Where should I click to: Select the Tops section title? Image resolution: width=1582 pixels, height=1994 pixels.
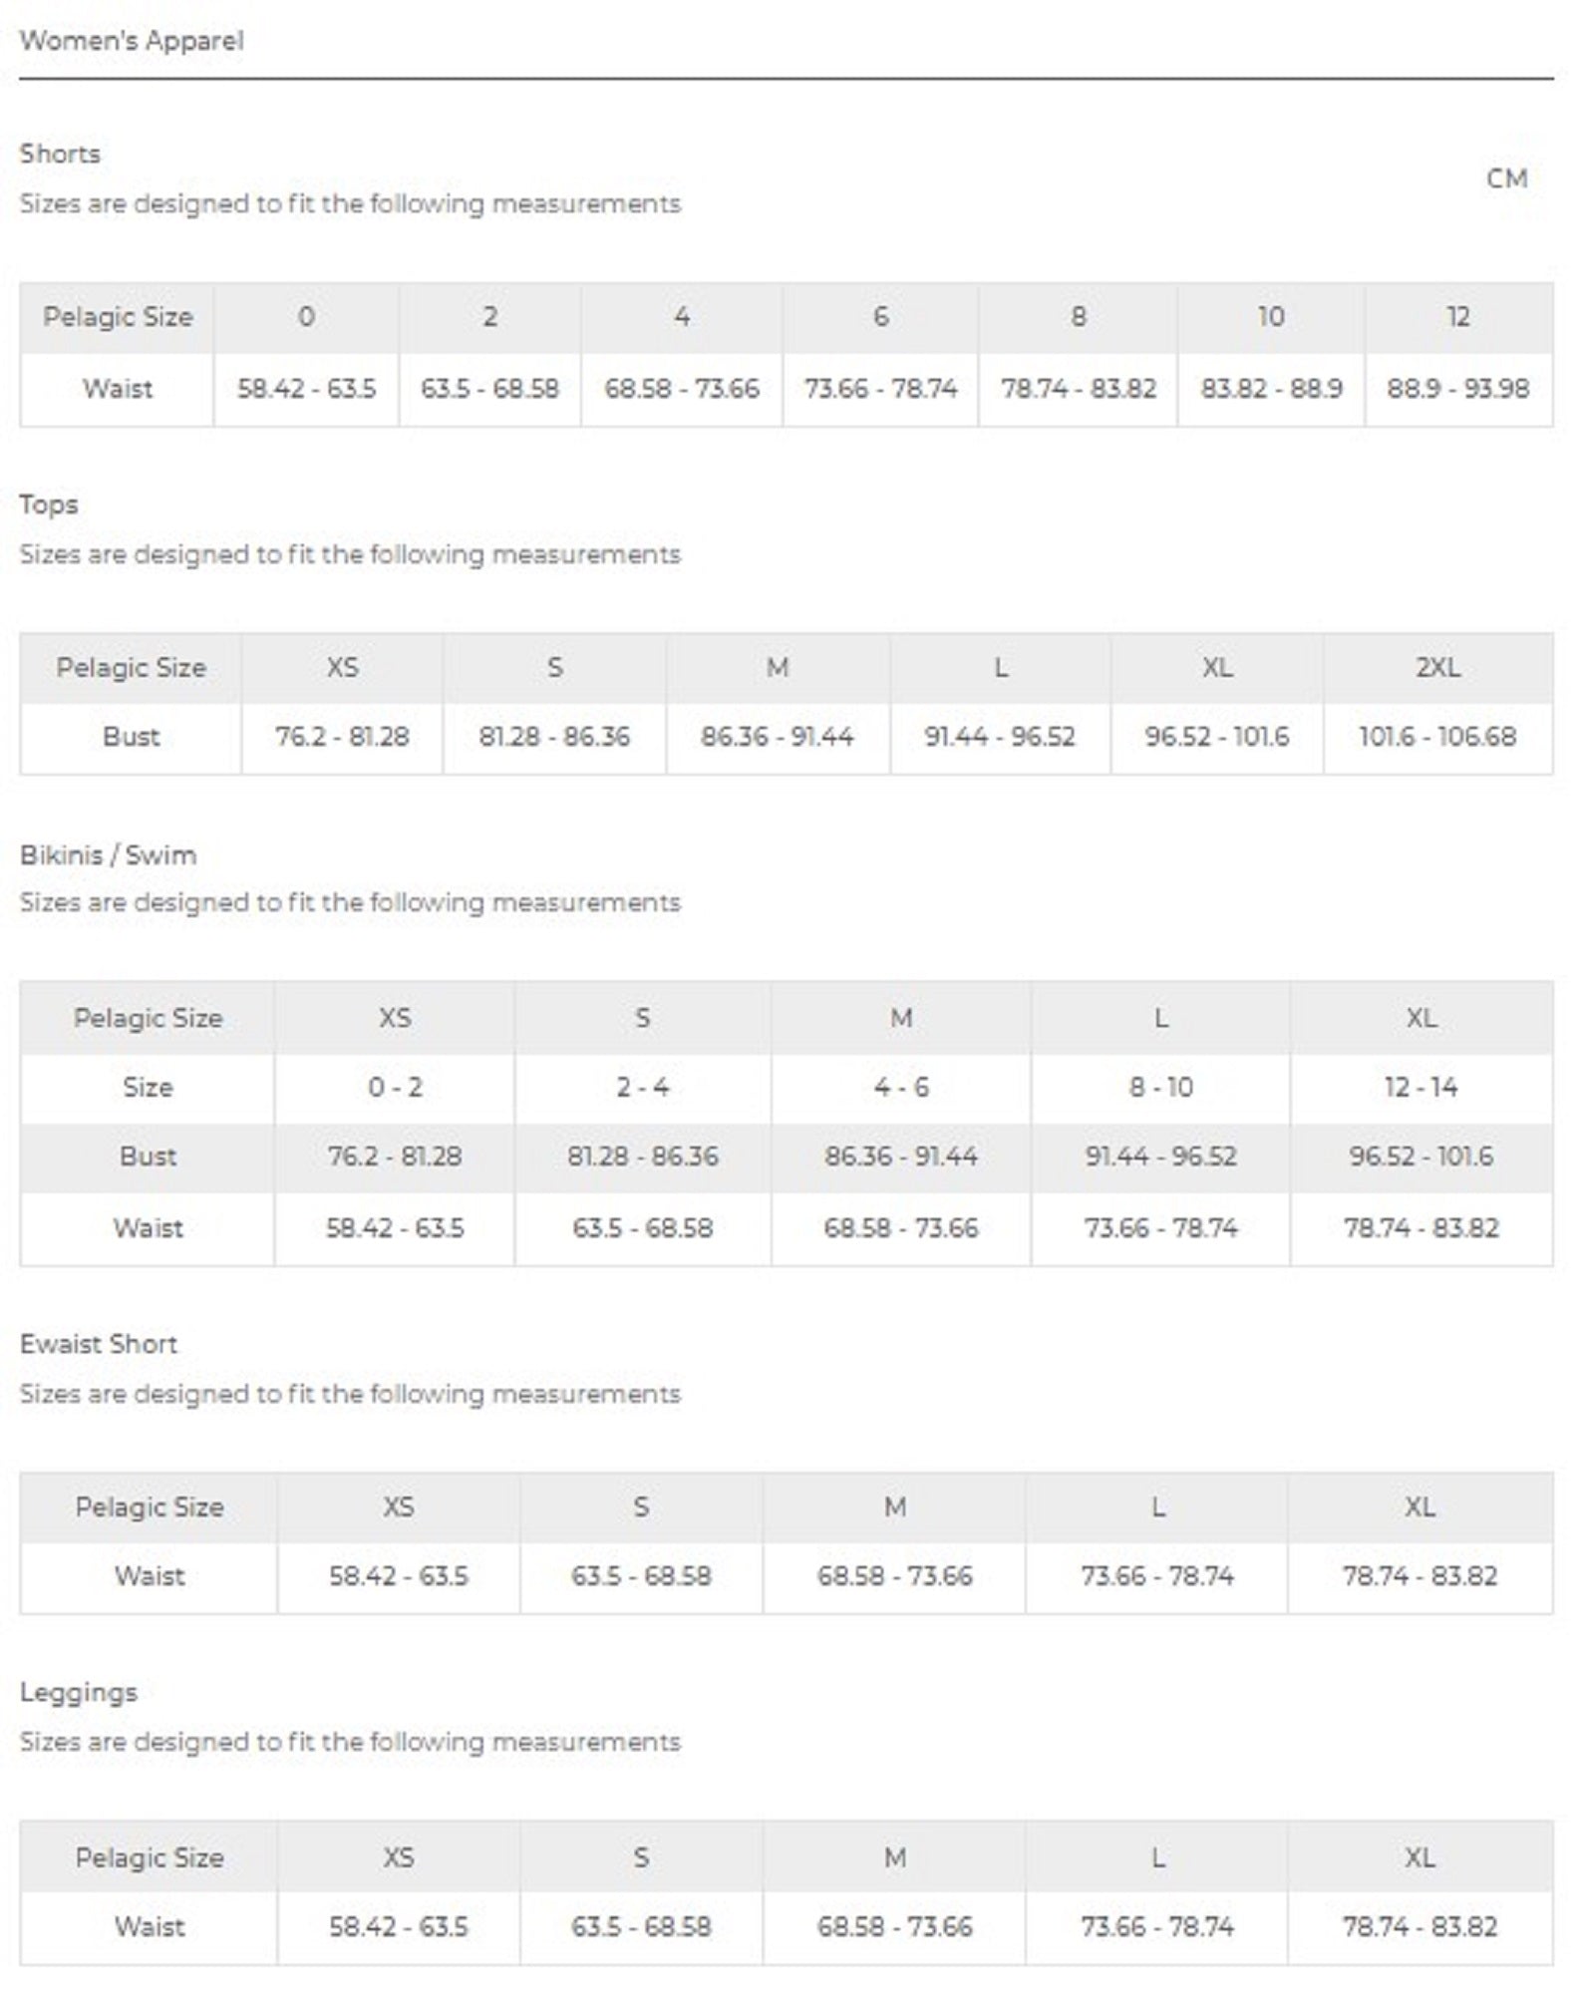click(49, 504)
